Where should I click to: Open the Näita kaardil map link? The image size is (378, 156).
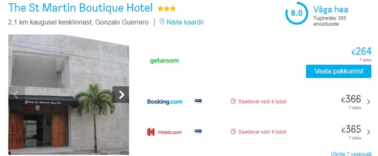(x=185, y=22)
